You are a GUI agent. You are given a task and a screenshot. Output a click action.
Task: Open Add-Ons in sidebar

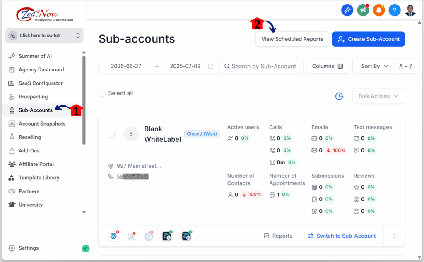click(x=29, y=150)
